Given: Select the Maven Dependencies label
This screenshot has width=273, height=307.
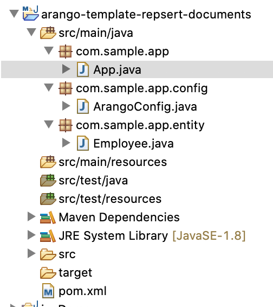Looking at the screenshot, I should (119, 218).
